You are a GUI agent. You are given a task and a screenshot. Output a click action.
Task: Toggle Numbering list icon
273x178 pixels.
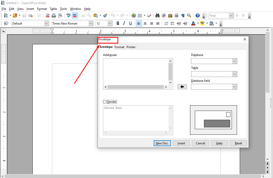166,23
